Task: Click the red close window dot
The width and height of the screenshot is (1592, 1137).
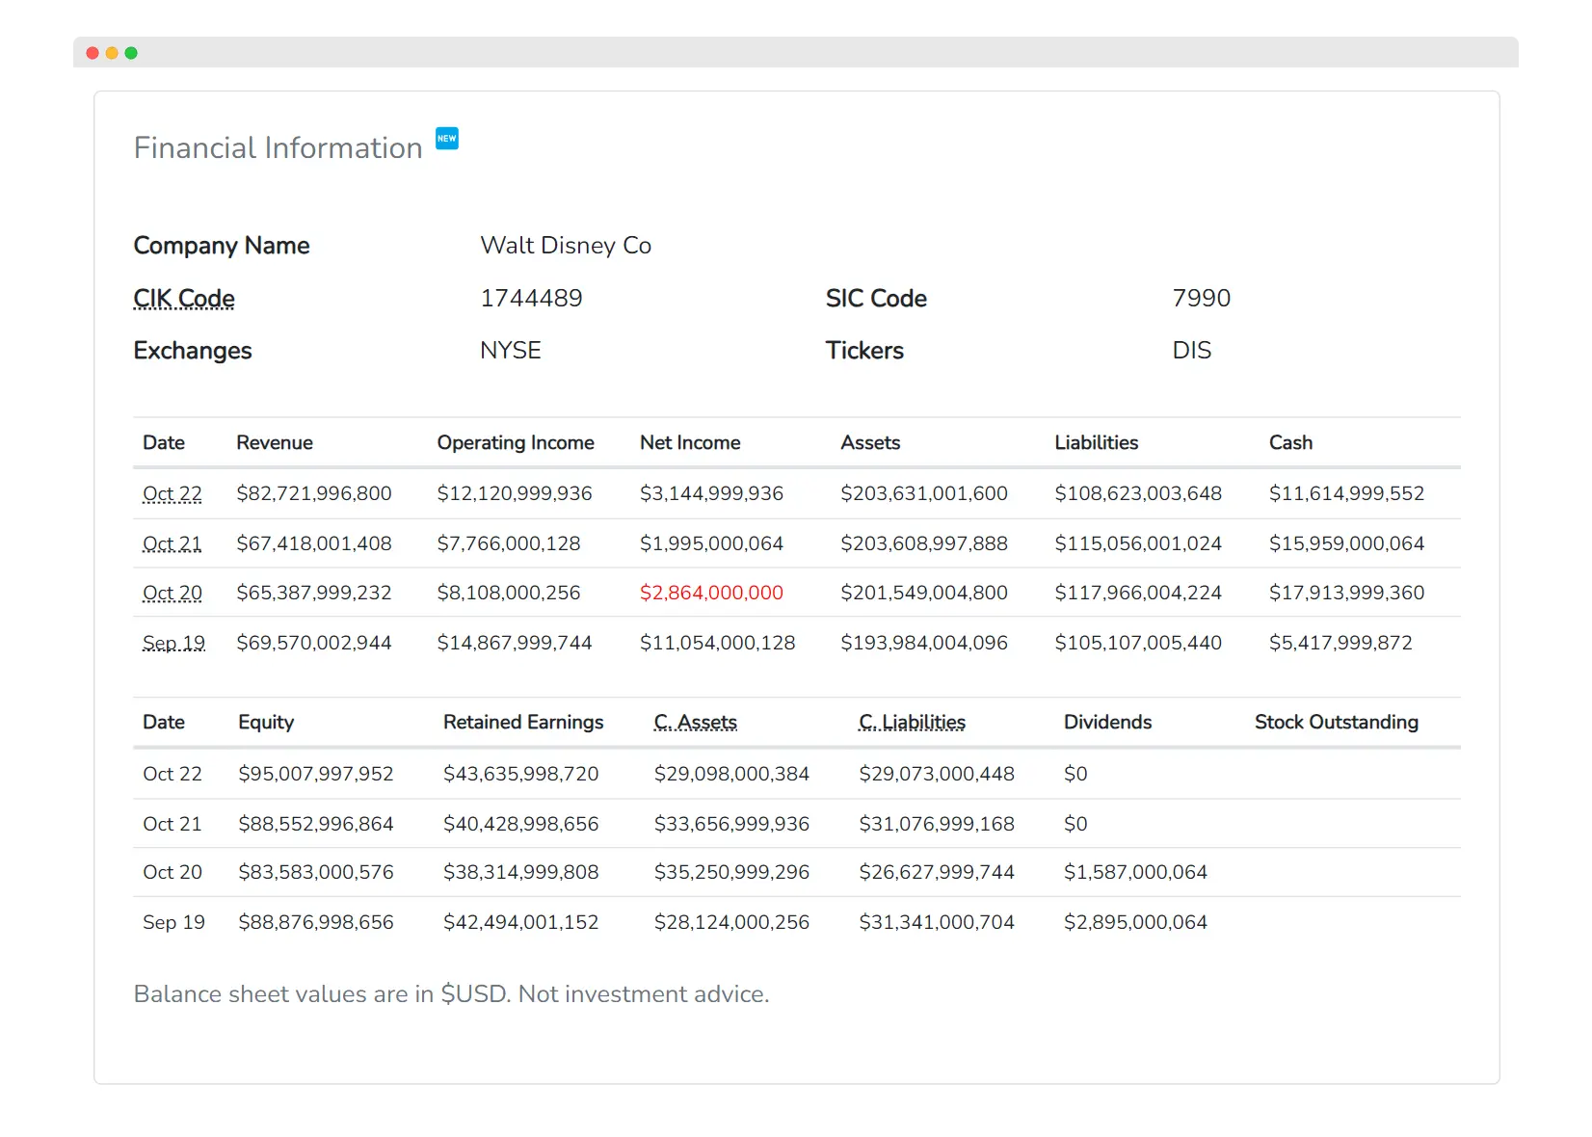Action: pyautogui.click(x=93, y=53)
